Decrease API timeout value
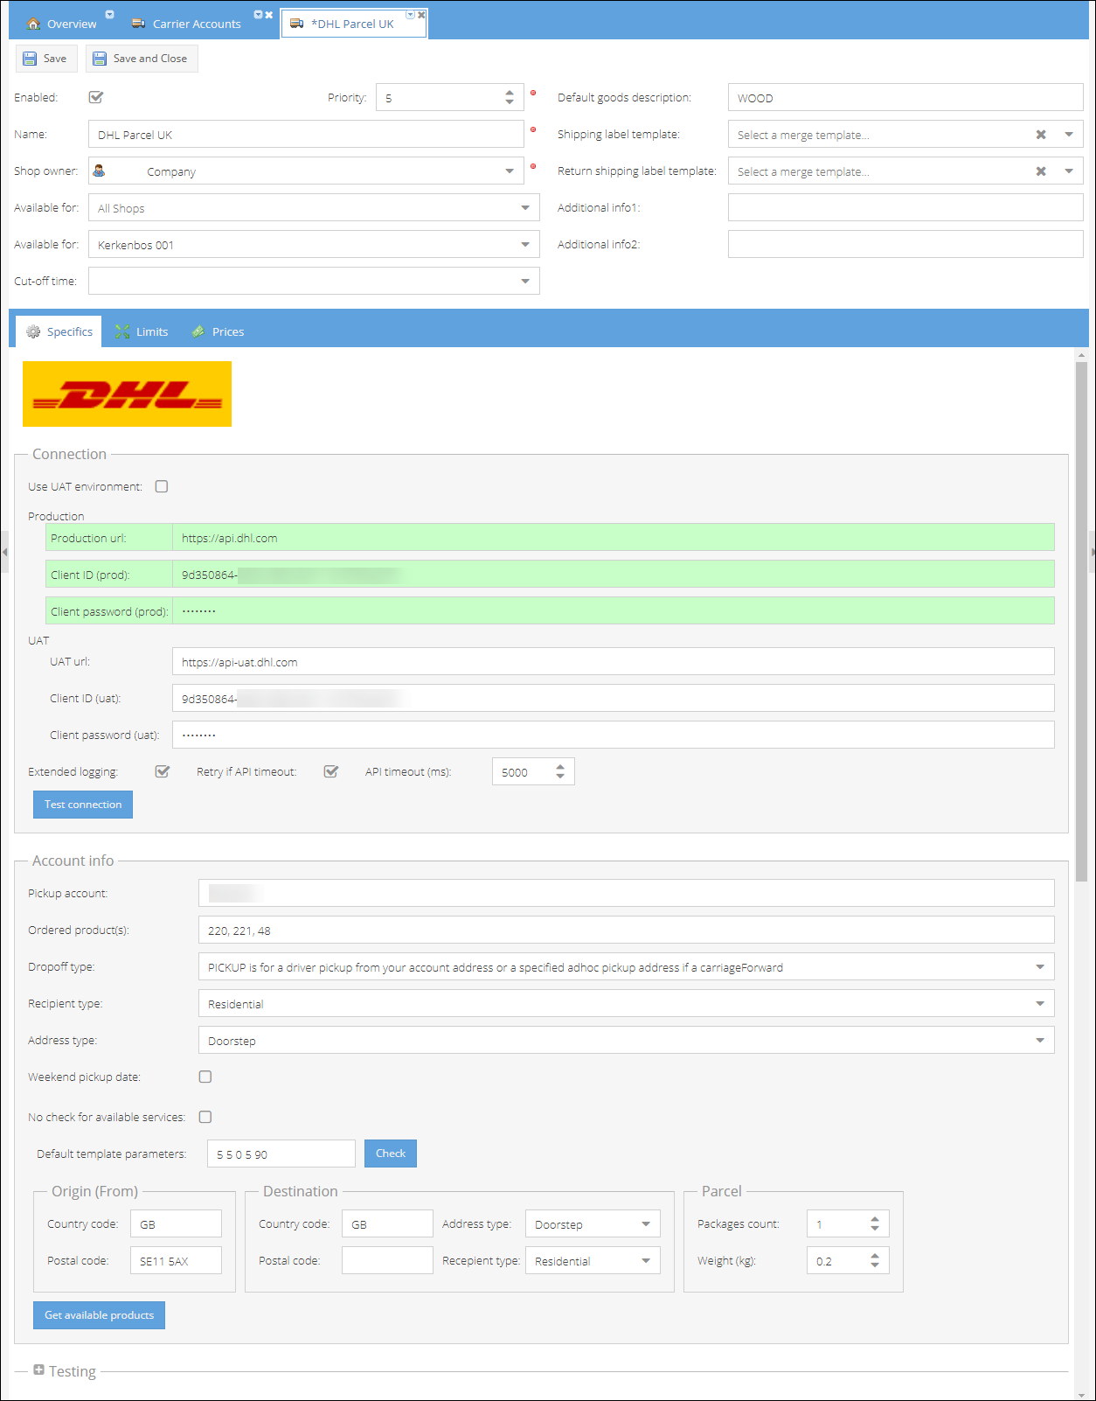Viewport: 1096px width, 1401px height. [x=560, y=777]
